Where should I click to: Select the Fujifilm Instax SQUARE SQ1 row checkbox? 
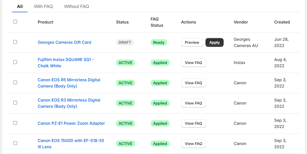pos(15,62)
